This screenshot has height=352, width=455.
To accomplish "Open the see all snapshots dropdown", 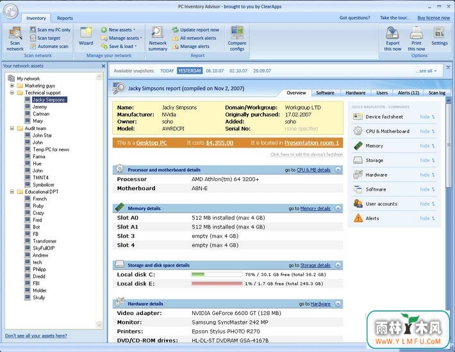I will [426, 70].
